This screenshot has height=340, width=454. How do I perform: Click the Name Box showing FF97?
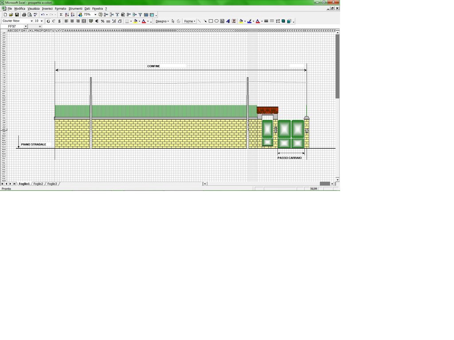[x=12, y=26]
